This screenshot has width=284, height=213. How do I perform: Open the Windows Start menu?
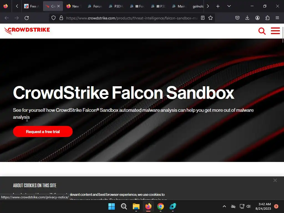(x=111, y=206)
